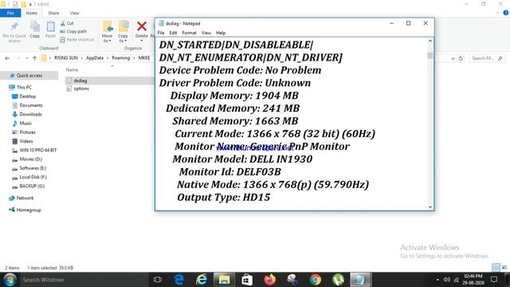Open Notepad Format menu
Screen dimensions: 510x287
pos(190,33)
